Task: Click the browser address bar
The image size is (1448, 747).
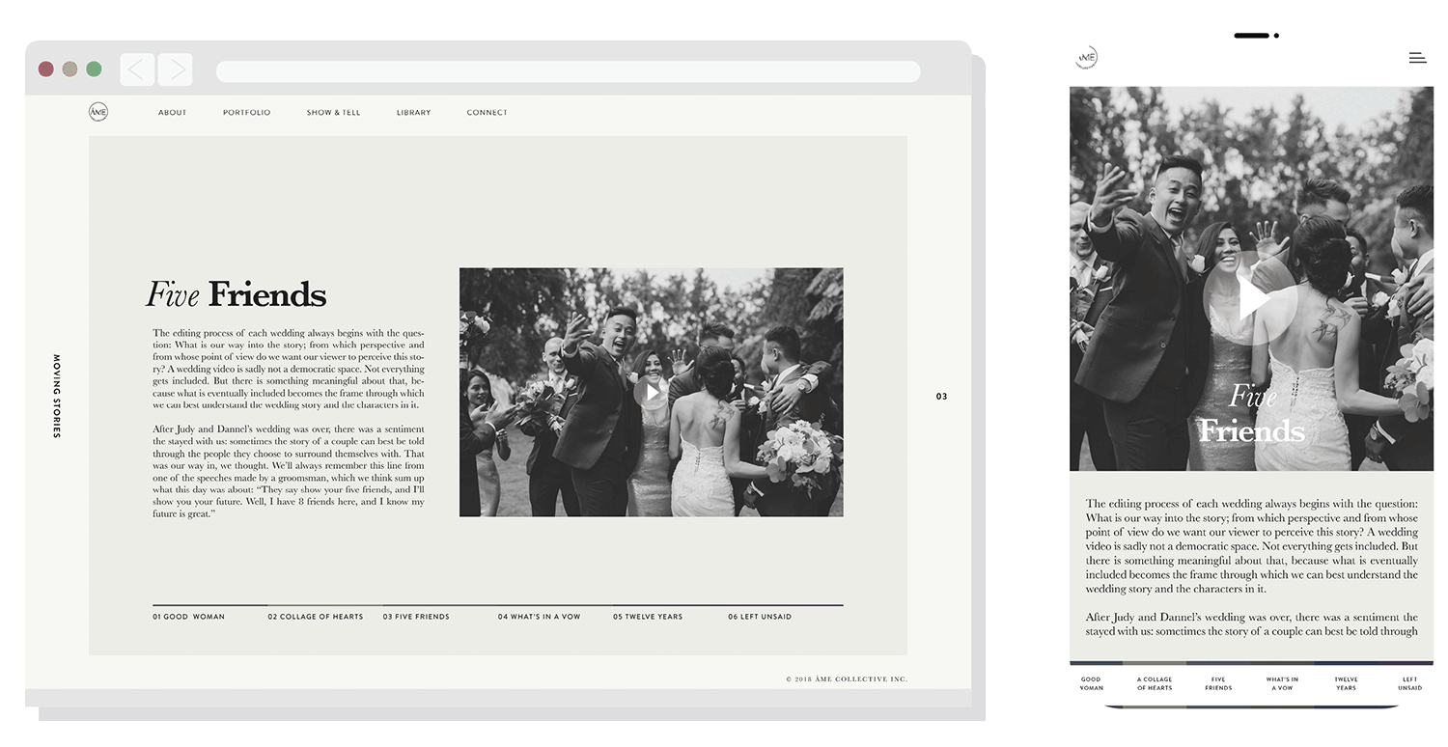Action: tap(568, 71)
